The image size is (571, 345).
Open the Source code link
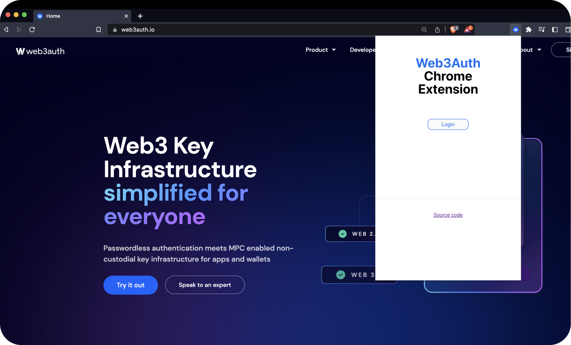click(x=448, y=215)
